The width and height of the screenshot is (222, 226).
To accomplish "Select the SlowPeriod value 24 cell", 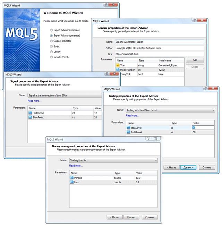I will pyautogui.click(x=97, y=117).
